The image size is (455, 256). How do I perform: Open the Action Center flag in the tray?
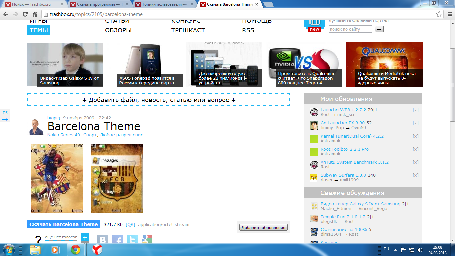click(404, 250)
